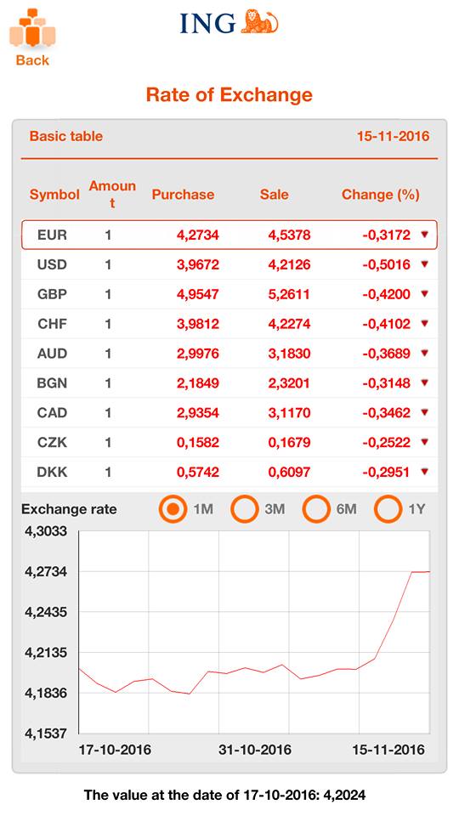Click the red down arrow in USD row

[424, 264]
